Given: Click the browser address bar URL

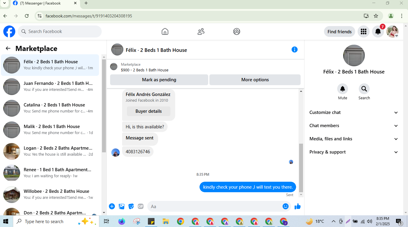Looking at the screenshot, I should click(89, 16).
